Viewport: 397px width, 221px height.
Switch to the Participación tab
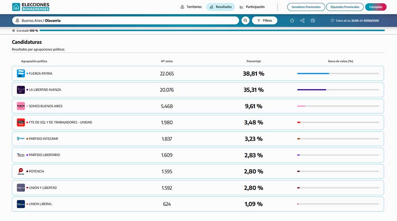click(252, 7)
